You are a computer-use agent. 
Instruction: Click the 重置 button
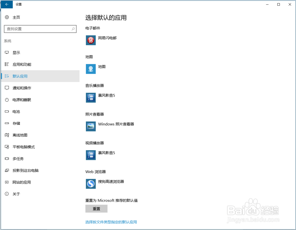96,209
